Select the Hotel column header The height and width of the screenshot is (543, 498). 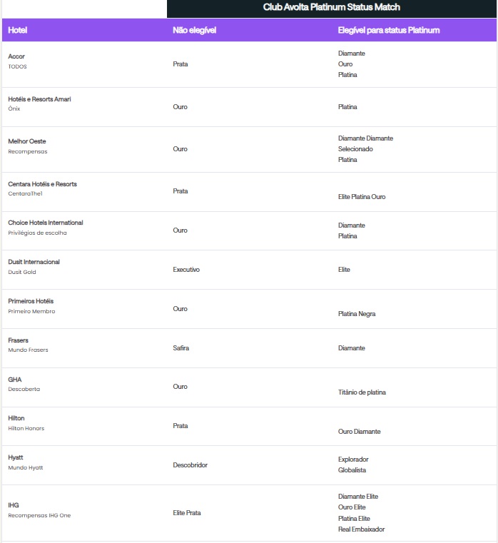(x=18, y=31)
